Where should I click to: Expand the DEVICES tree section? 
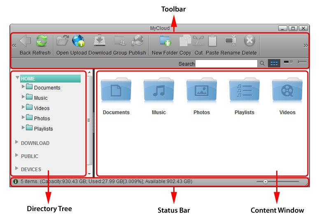coord(17,168)
